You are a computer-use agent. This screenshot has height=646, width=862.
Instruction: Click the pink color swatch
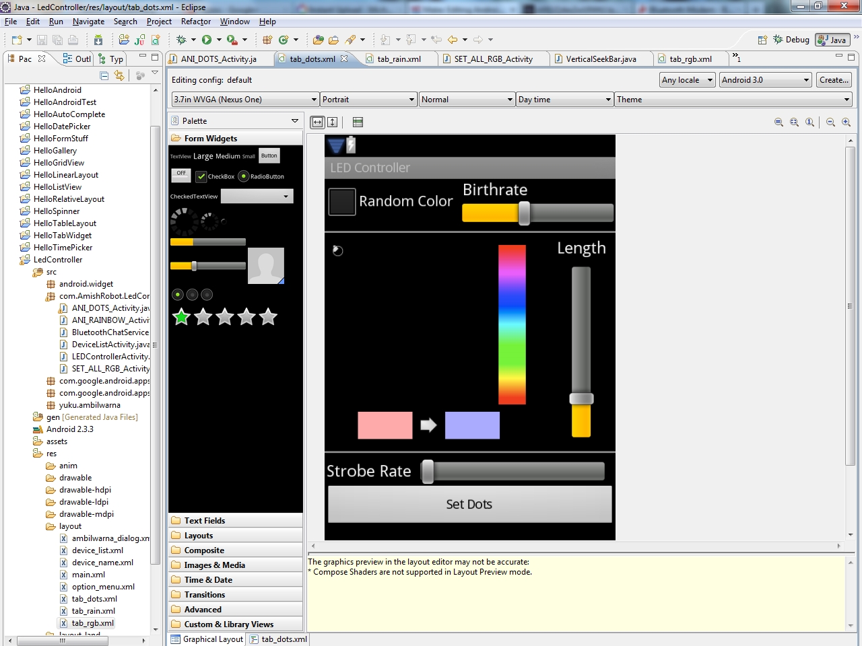point(385,425)
